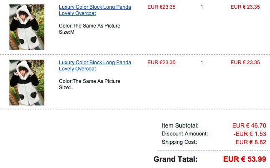270x168 pixels.
Task: Click the 'Size:L' text of second item
Action: click(66, 88)
